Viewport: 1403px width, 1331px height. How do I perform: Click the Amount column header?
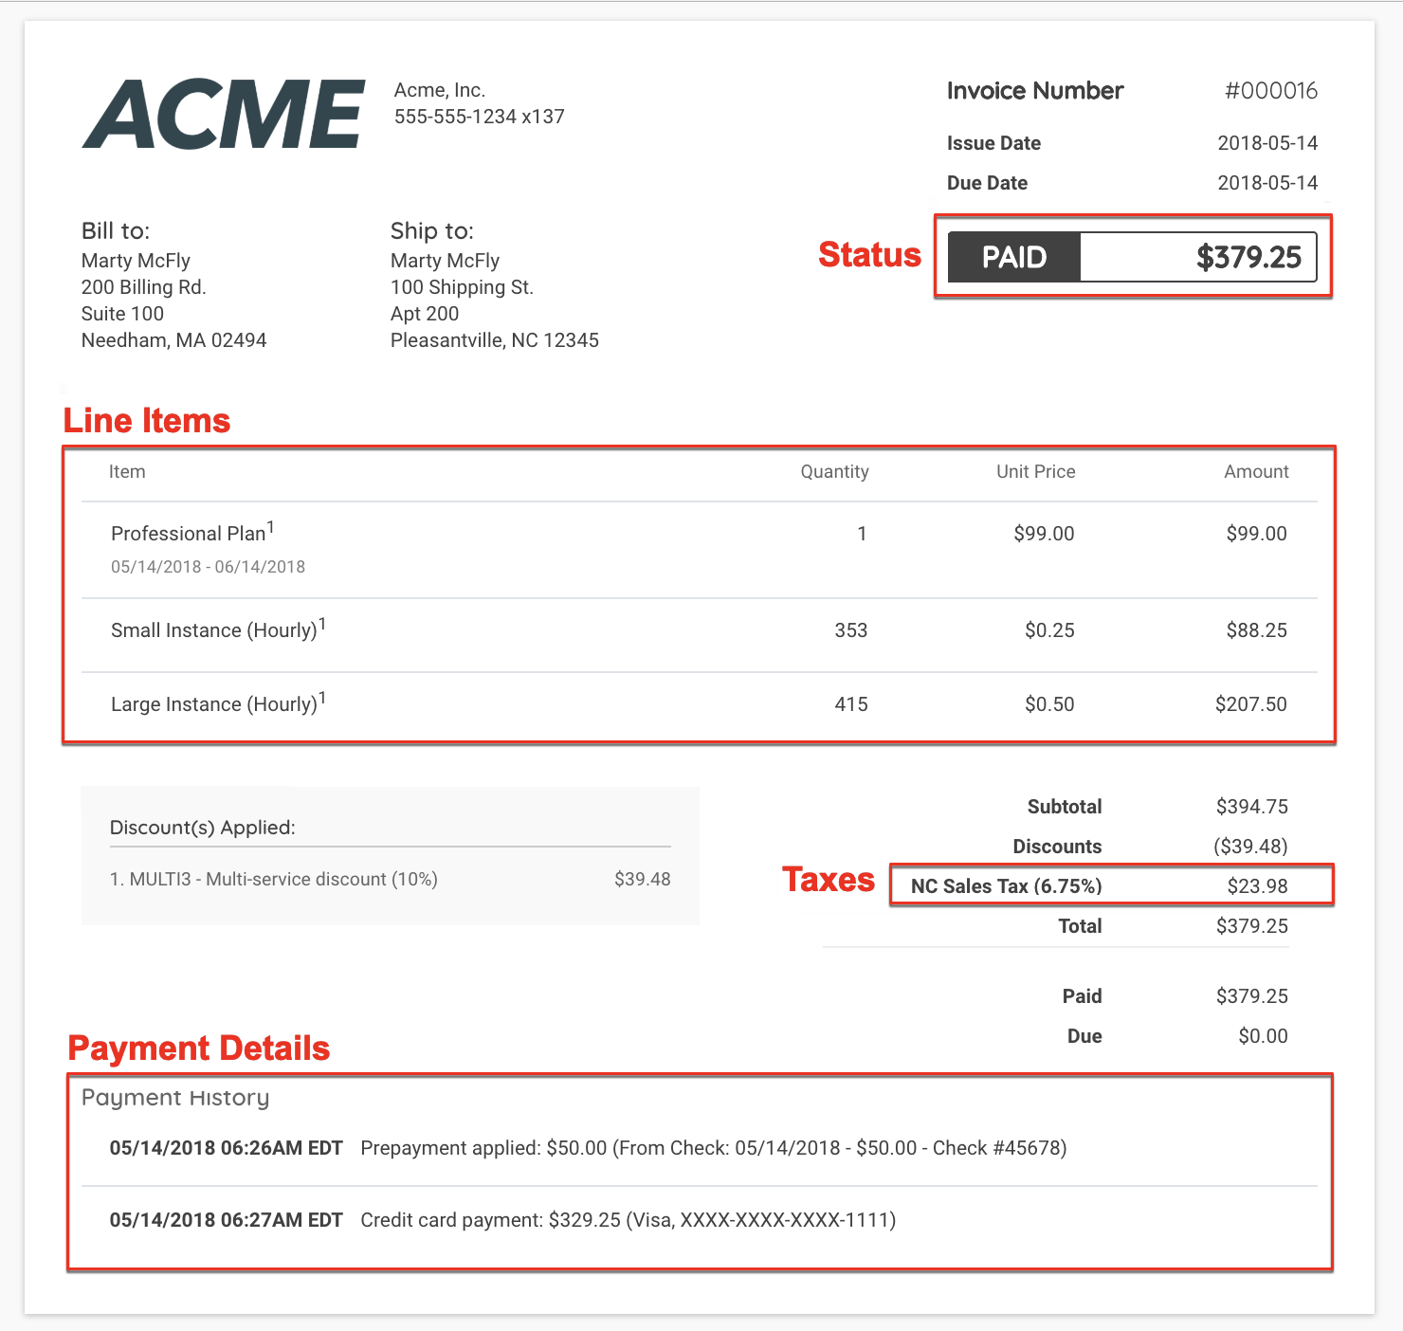tap(1256, 472)
